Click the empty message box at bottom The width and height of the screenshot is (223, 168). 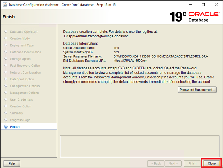(140, 146)
